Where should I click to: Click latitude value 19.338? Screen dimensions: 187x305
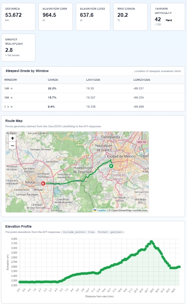(91, 107)
